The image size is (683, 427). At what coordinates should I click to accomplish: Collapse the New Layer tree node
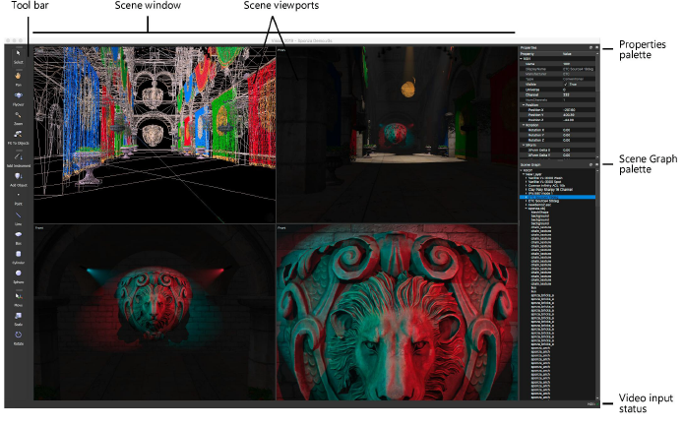pyautogui.click(x=524, y=174)
